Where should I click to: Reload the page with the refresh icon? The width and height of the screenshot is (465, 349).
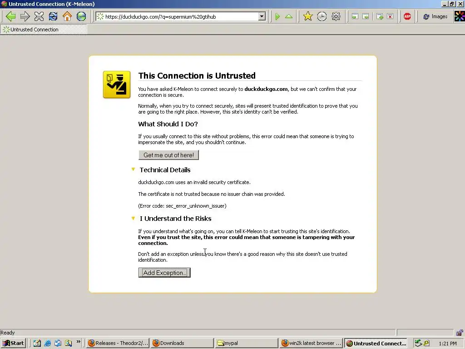(x=53, y=16)
